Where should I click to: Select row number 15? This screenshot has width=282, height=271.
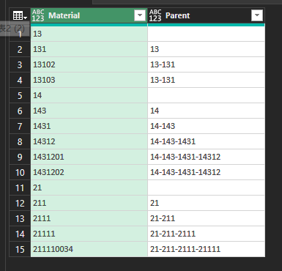click(20, 249)
